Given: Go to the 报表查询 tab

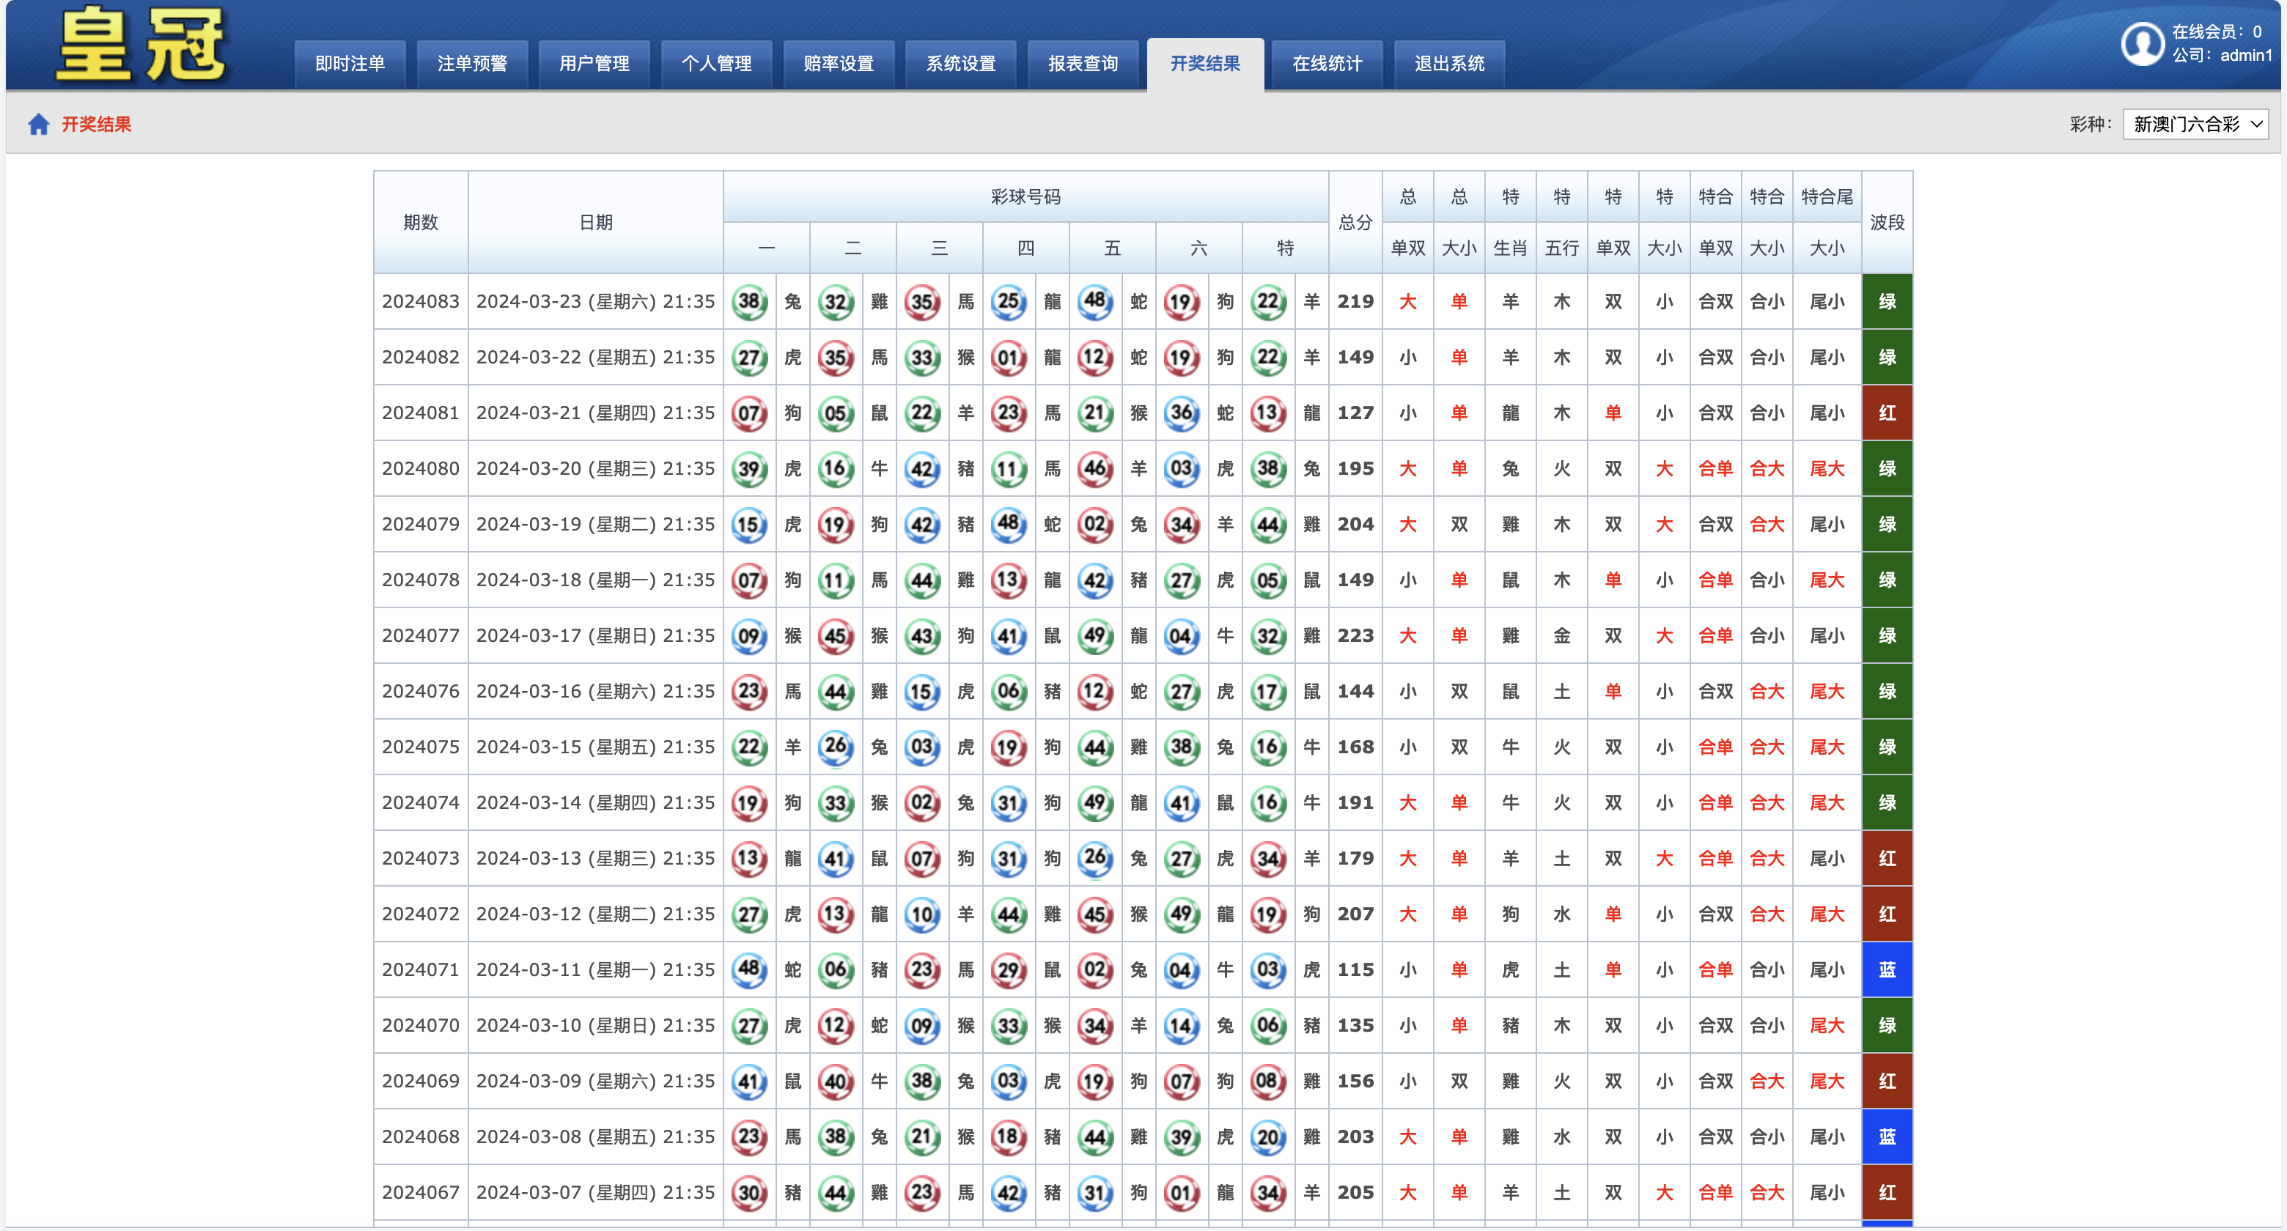Looking at the screenshot, I should [1082, 64].
